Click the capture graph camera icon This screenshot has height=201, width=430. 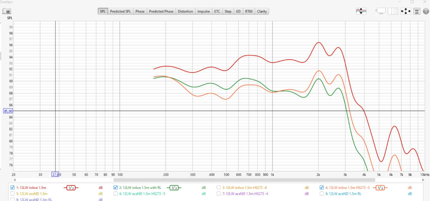[7, 11]
